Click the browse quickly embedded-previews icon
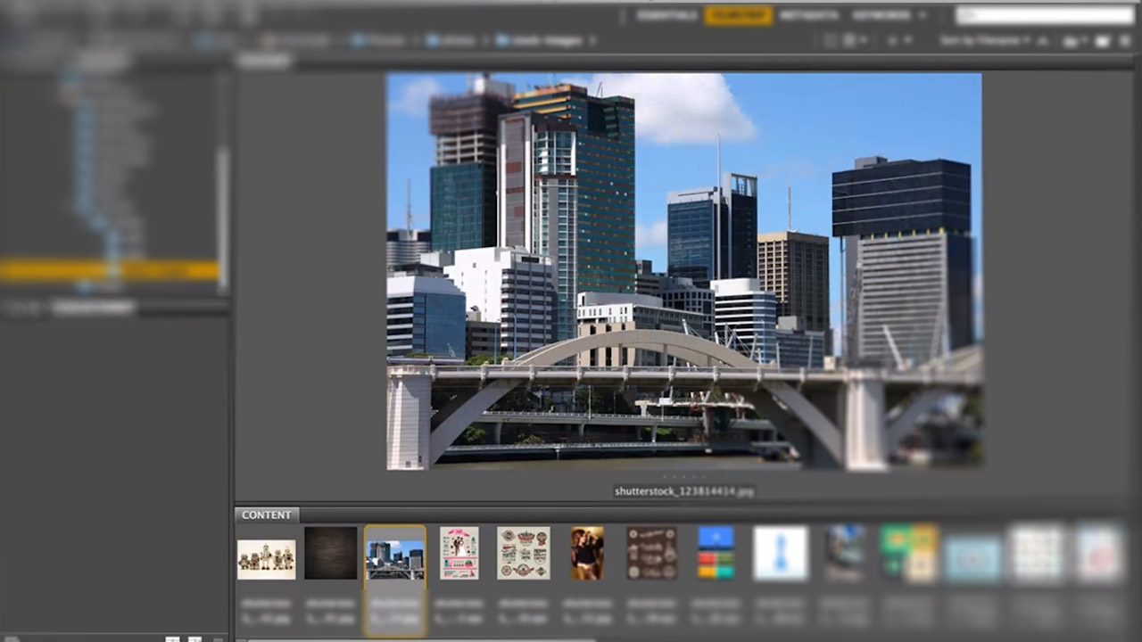Image resolution: width=1142 pixels, height=642 pixels. 830,41
